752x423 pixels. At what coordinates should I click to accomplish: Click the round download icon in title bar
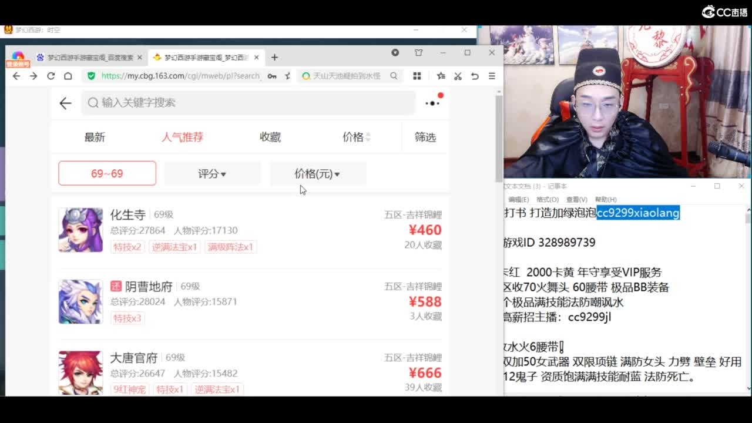[x=395, y=52]
